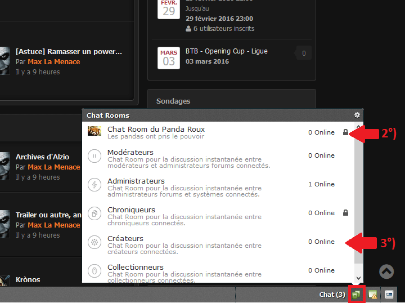Click '29 février 2016 23:00' date text
Screen dimensions: 405x303
coord(219,19)
